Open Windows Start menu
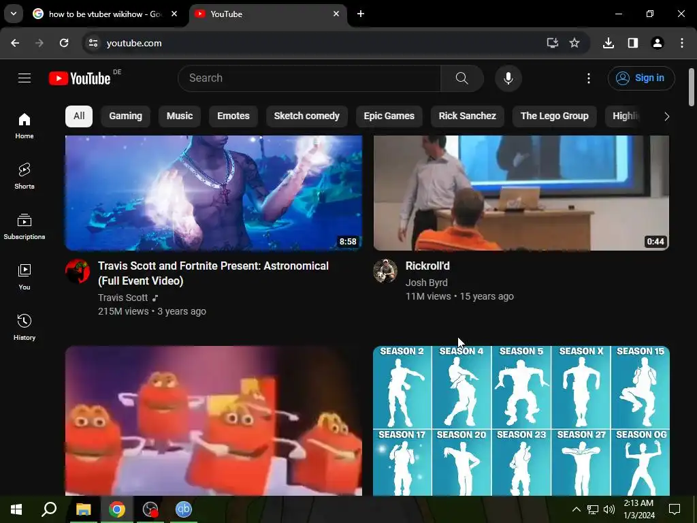The width and height of the screenshot is (697, 523). click(x=16, y=509)
